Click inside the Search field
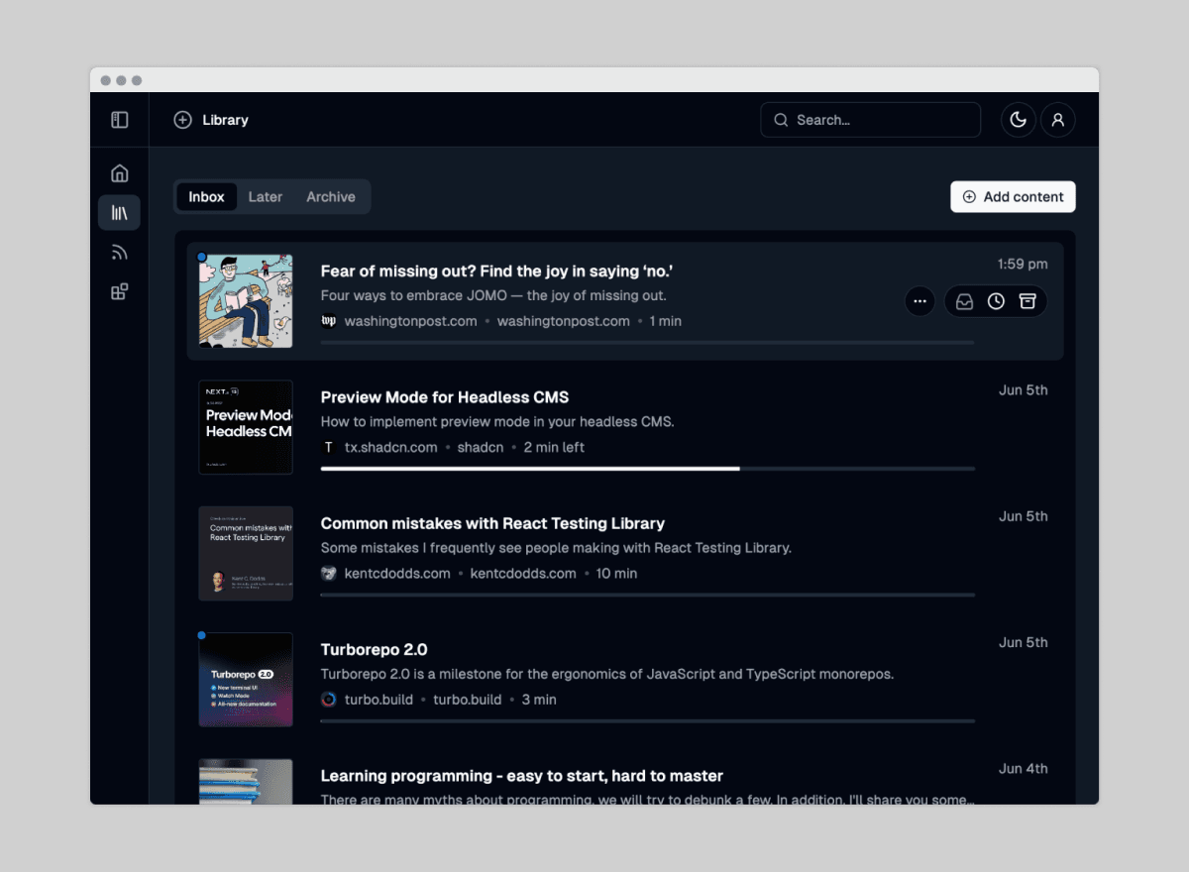 click(x=870, y=119)
